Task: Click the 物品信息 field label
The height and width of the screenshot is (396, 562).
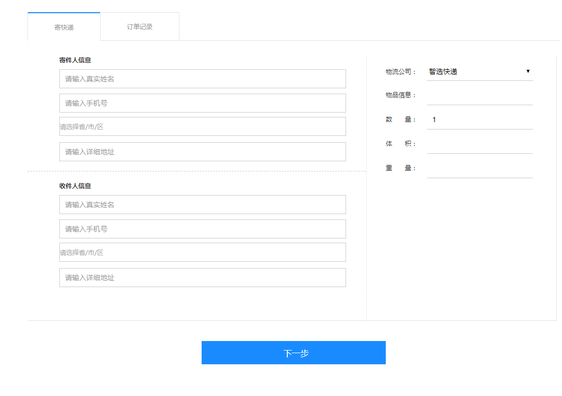Action: click(x=401, y=95)
